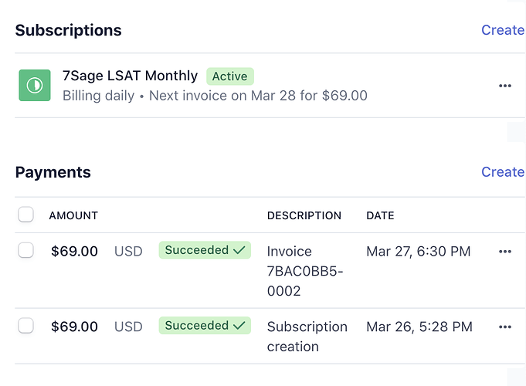Toggle the select-all payments checkbox in header
526x386 pixels.
pyautogui.click(x=25, y=215)
